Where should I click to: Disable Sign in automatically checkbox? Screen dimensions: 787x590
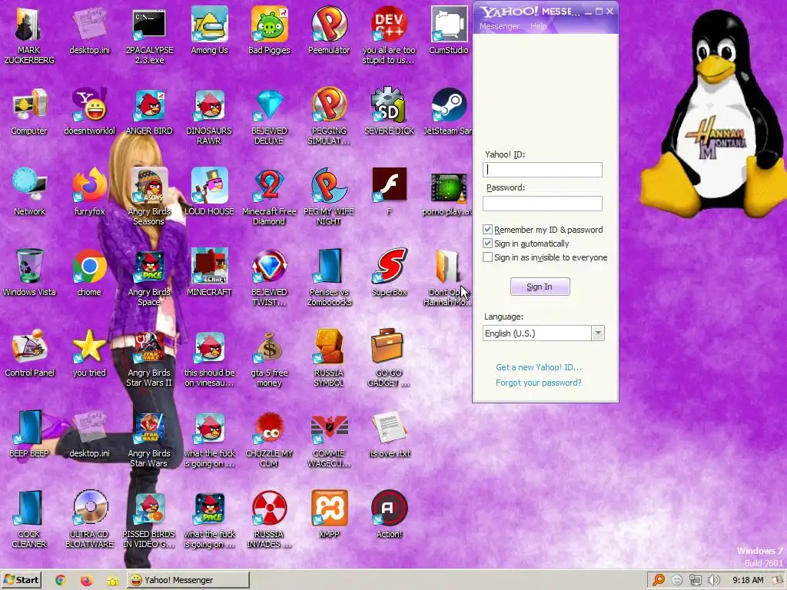pos(487,244)
